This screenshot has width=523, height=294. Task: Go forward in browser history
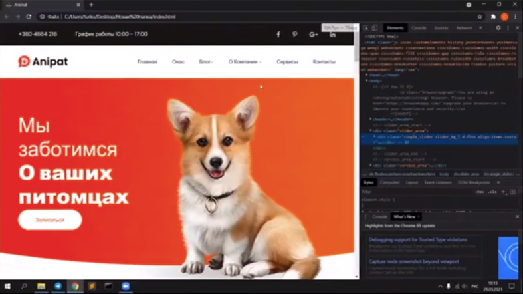(18, 17)
